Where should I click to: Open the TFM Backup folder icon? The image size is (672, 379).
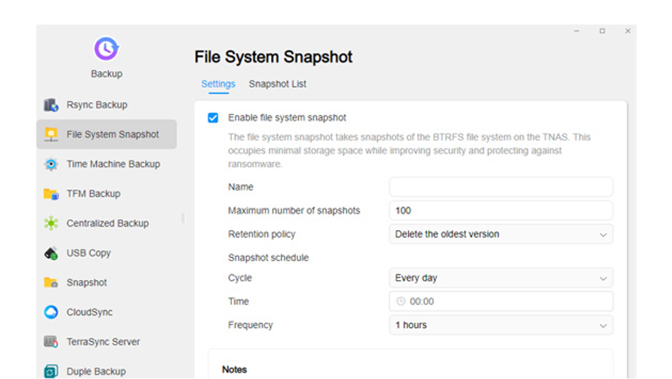click(x=51, y=194)
